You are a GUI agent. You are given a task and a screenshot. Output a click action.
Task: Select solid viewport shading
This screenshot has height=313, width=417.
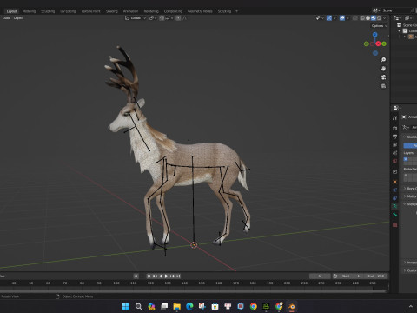coord(367,18)
